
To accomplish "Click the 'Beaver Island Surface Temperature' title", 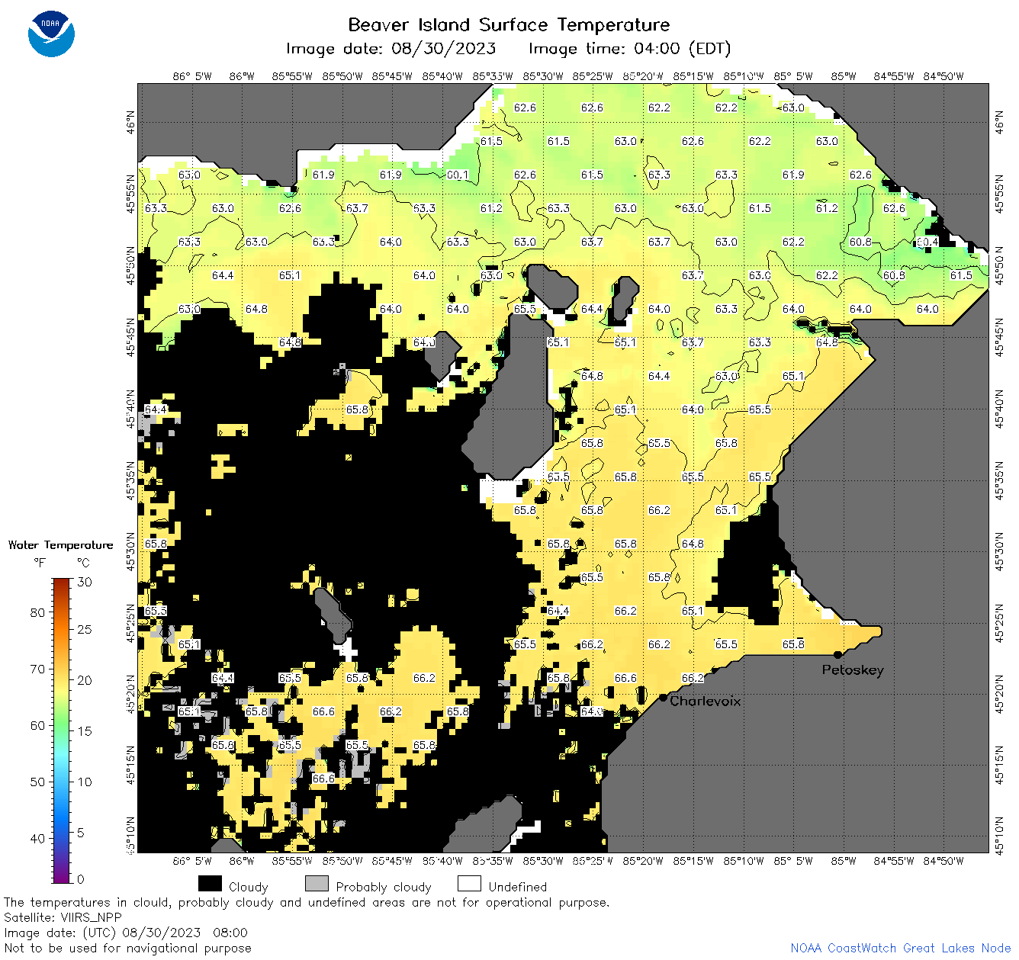I will (x=509, y=24).
